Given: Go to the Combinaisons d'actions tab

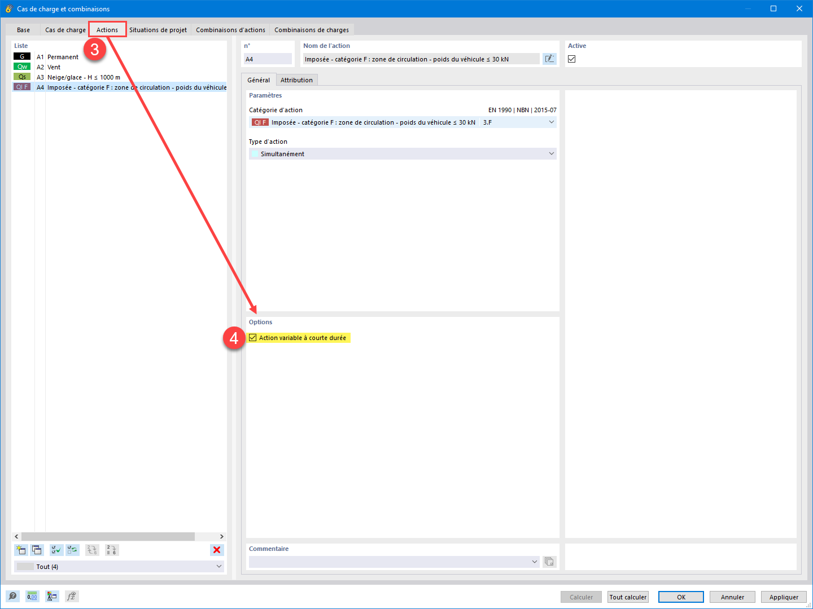Looking at the screenshot, I should click(230, 30).
